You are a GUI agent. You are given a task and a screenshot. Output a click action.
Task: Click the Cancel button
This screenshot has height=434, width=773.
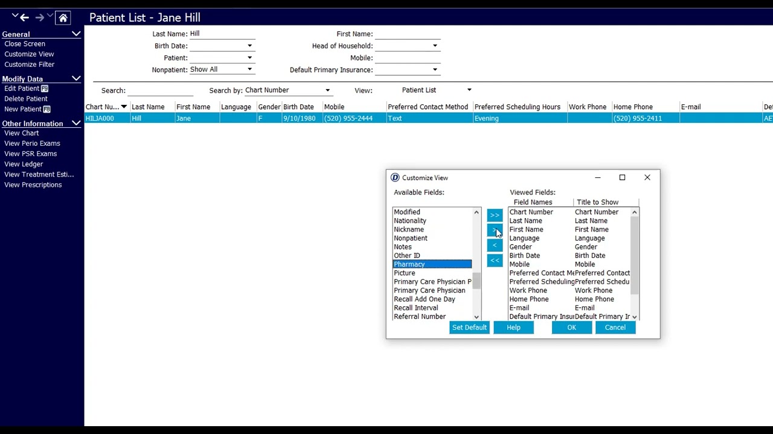point(615,327)
